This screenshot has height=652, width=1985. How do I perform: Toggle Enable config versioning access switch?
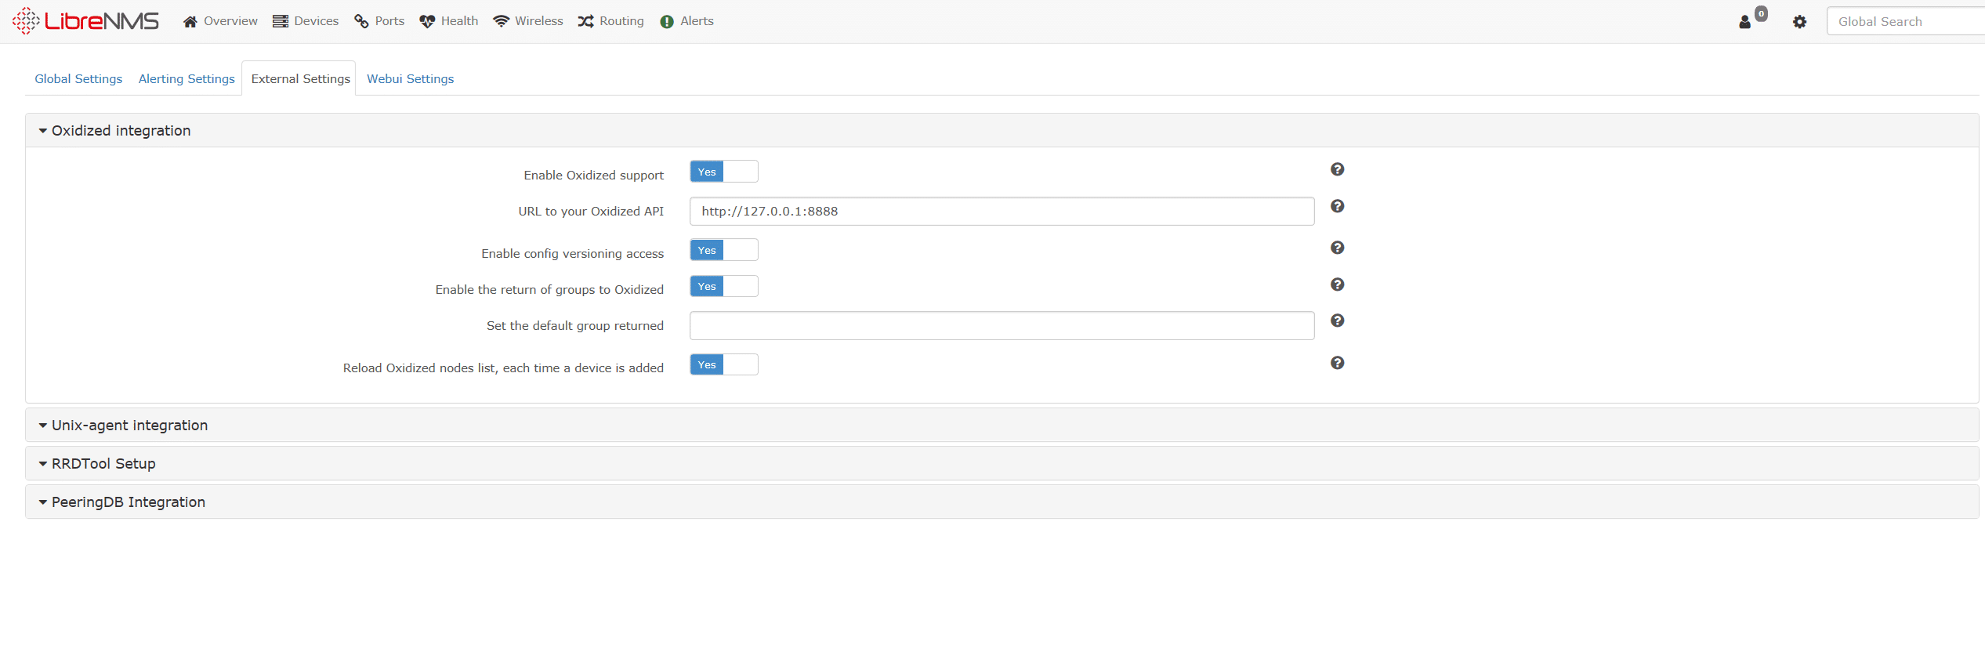point(724,250)
